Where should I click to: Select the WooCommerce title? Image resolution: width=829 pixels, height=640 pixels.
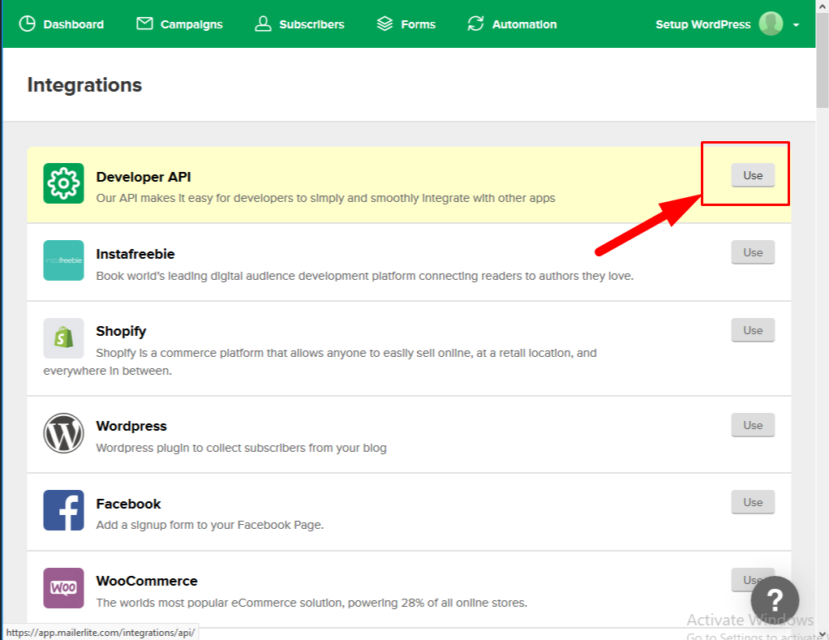point(147,582)
